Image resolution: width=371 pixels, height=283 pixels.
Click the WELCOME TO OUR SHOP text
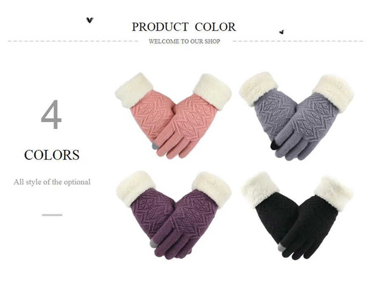click(184, 41)
